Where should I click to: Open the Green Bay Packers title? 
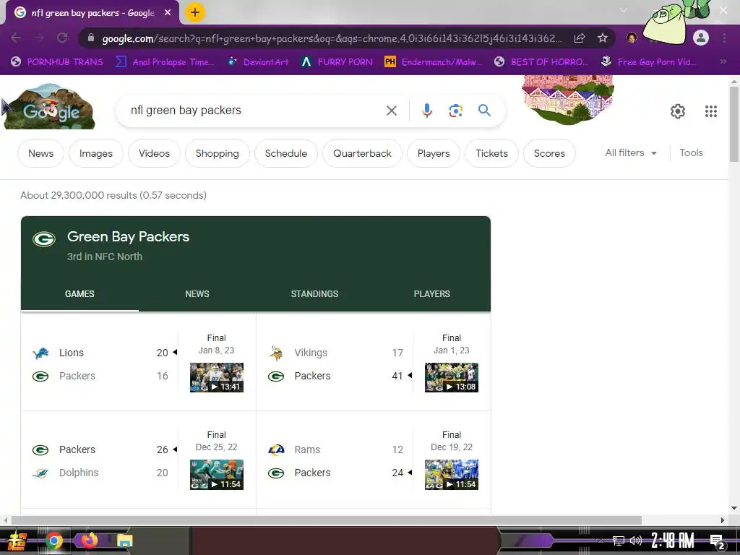[x=129, y=236]
